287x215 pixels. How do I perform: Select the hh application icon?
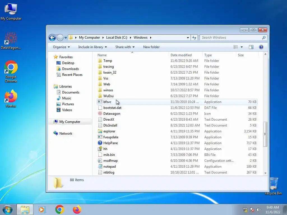pyautogui.click(x=100, y=149)
